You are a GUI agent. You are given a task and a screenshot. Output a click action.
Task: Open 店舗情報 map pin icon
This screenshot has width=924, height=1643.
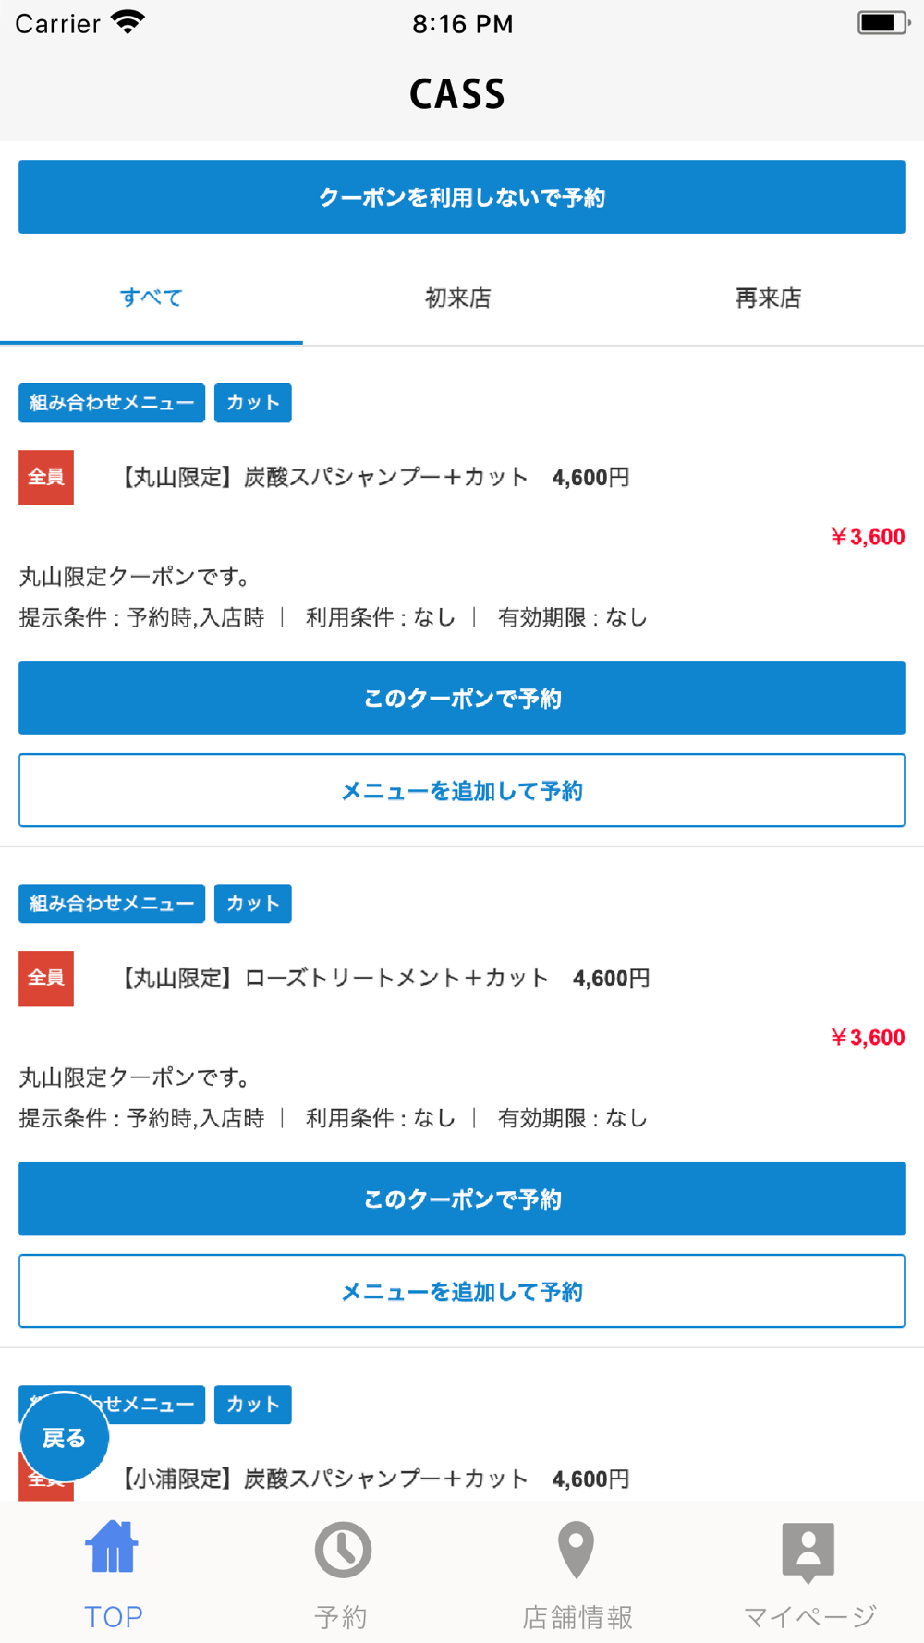[576, 1550]
